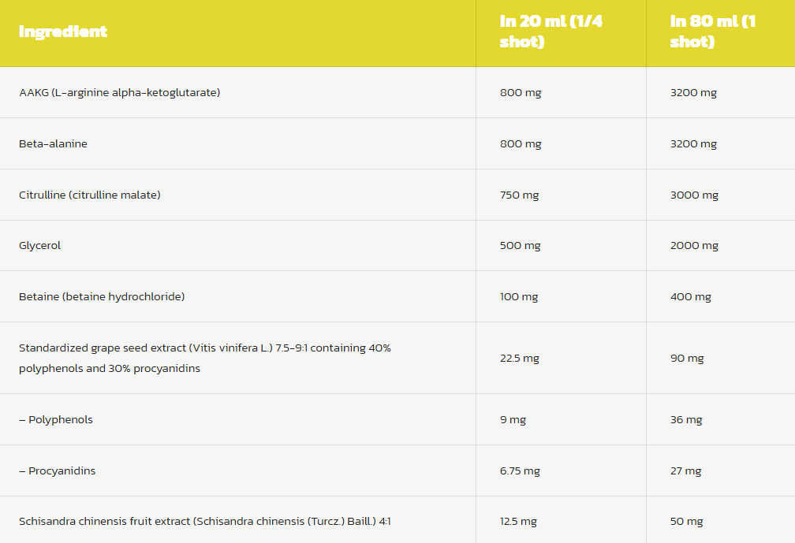Screen dimensions: 795x543
Task: Select the Polyphenols sub-ingredient row label
Action: click(56, 419)
